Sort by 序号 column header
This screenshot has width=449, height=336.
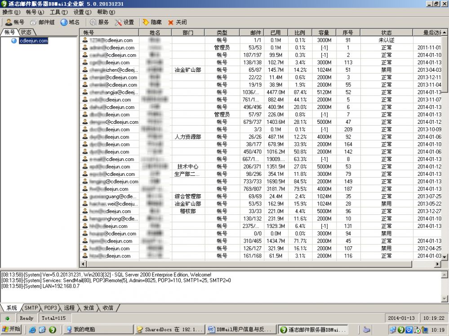point(348,33)
